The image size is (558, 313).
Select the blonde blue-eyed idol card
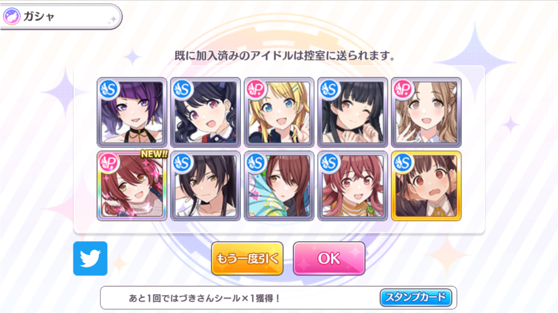(279, 112)
